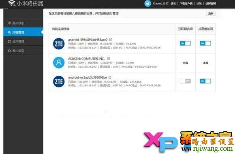The width and height of the screenshot is (235, 154).
Task: Click device name ASUSTek COMPUTER INC.
Action: 86,58
